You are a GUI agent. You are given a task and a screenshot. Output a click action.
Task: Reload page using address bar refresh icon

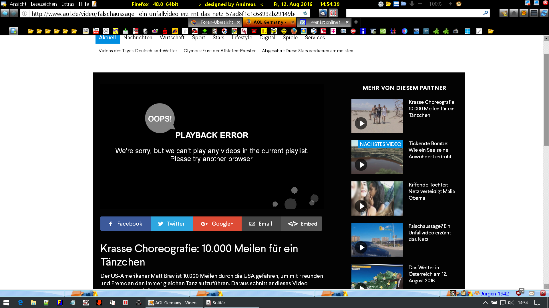(305, 13)
